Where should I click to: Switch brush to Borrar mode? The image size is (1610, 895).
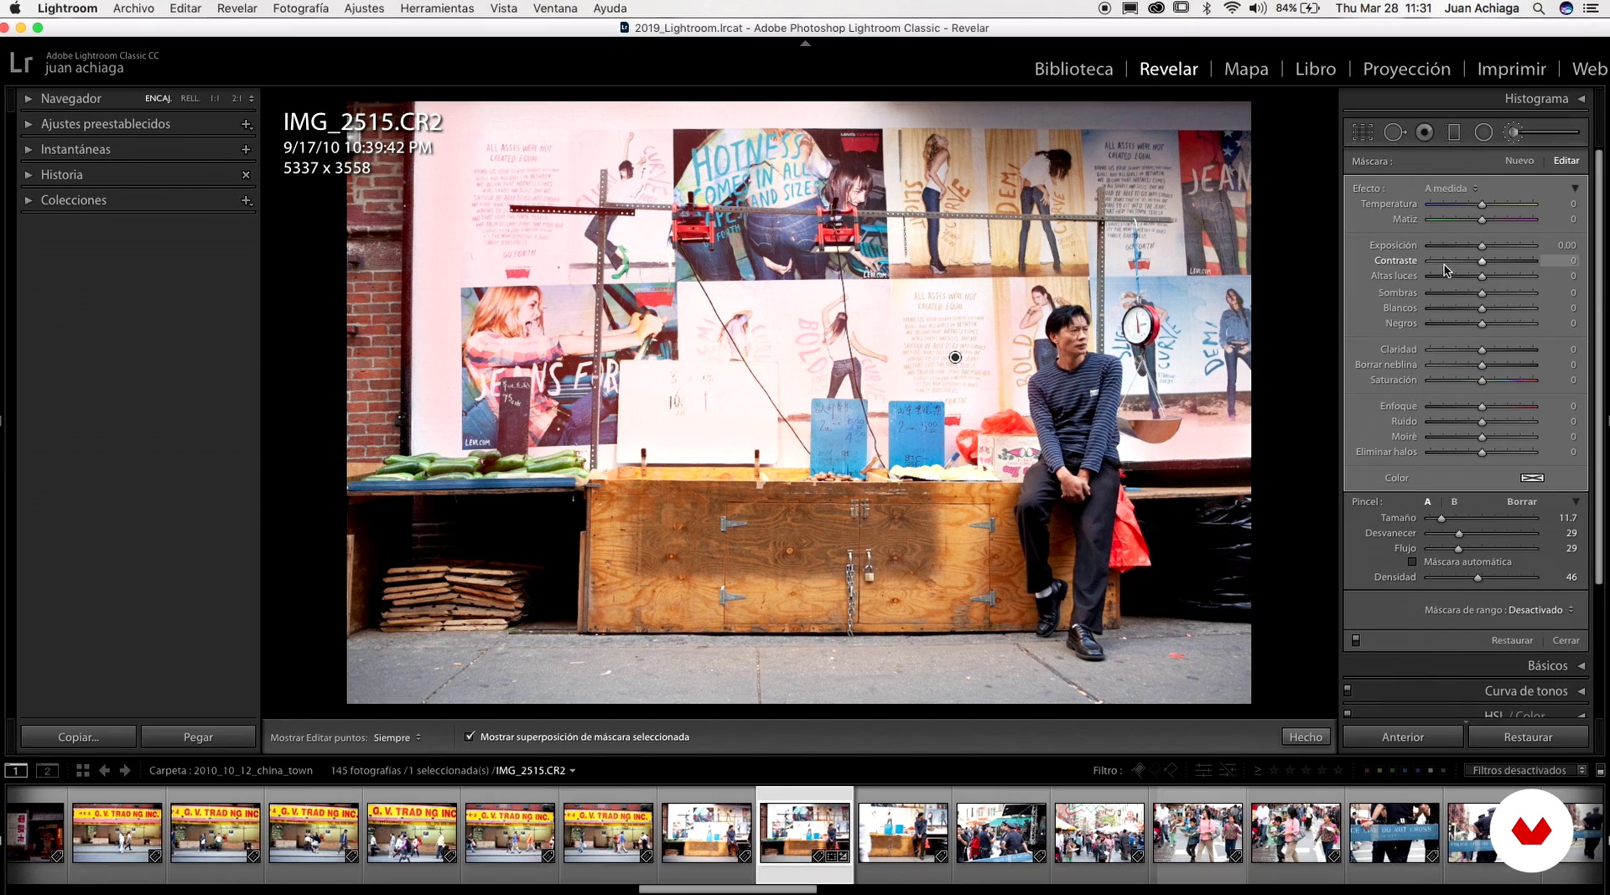click(x=1522, y=502)
